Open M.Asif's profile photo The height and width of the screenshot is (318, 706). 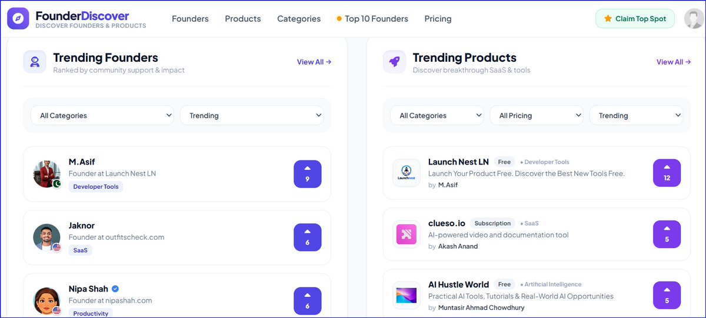coord(47,174)
